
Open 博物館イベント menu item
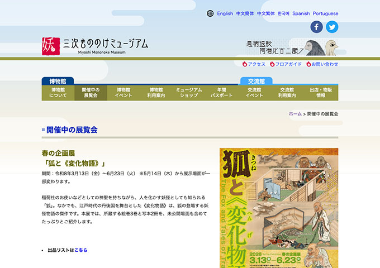point(123,93)
